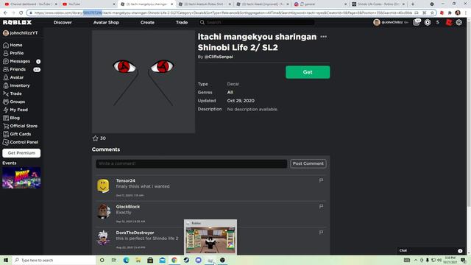Image resolution: width=471 pixels, height=265 pixels.
Task: Go to Avatar in the sidebar
Action: tap(13, 77)
